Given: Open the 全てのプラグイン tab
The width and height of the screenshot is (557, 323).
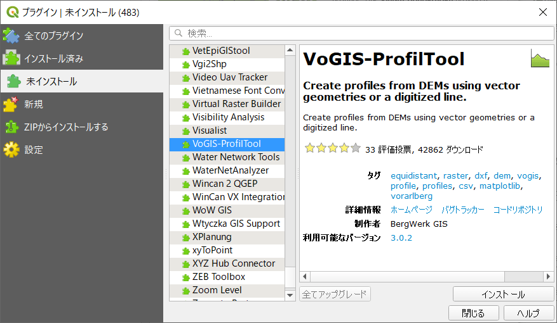Looking at the screenshot, I should click(82, 35).
